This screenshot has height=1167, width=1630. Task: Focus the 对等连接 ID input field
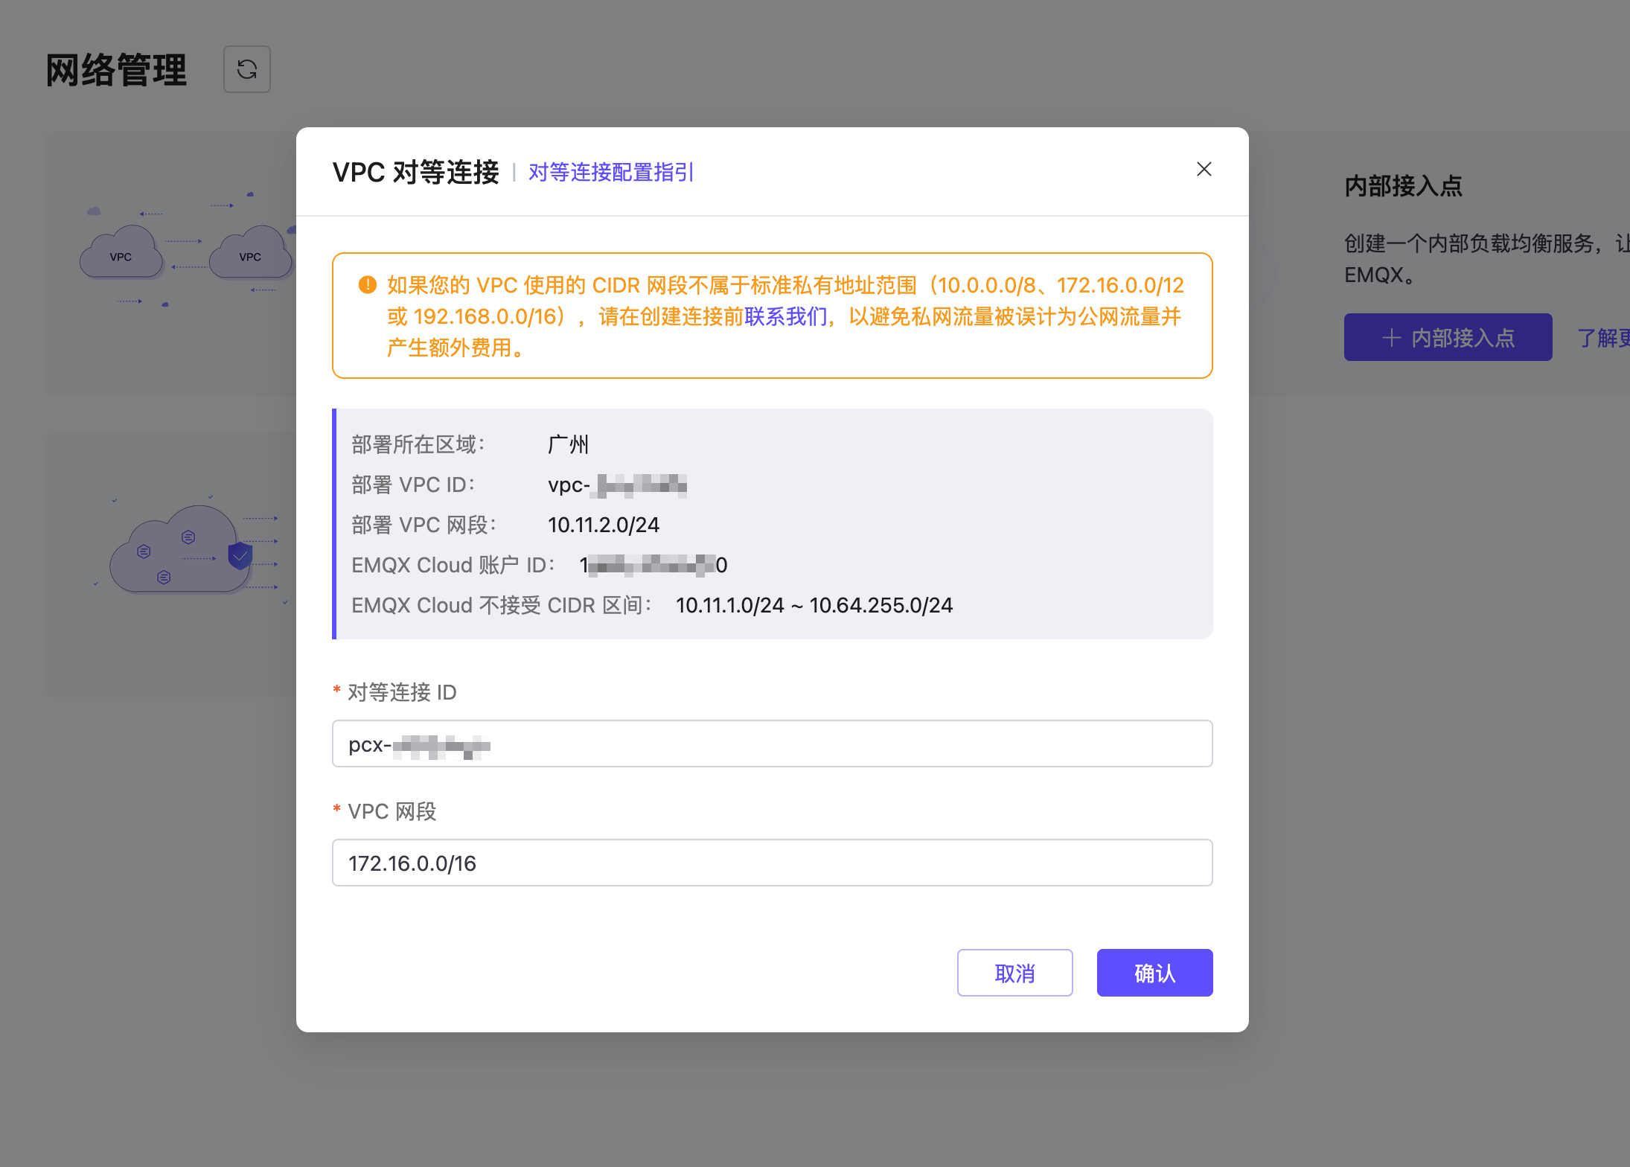click(772, 744)
